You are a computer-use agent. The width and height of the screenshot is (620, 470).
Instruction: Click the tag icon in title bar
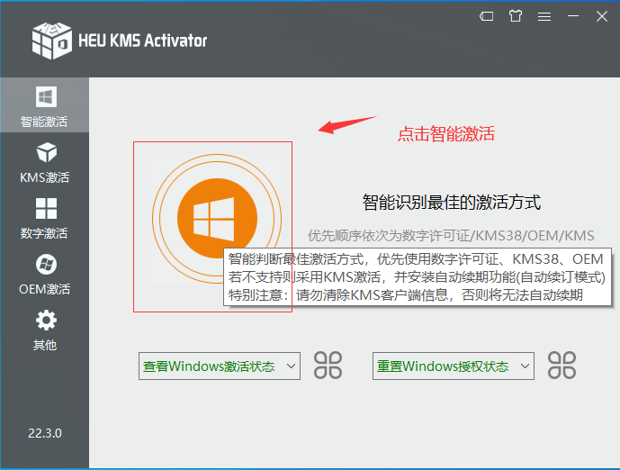(486, 16)
